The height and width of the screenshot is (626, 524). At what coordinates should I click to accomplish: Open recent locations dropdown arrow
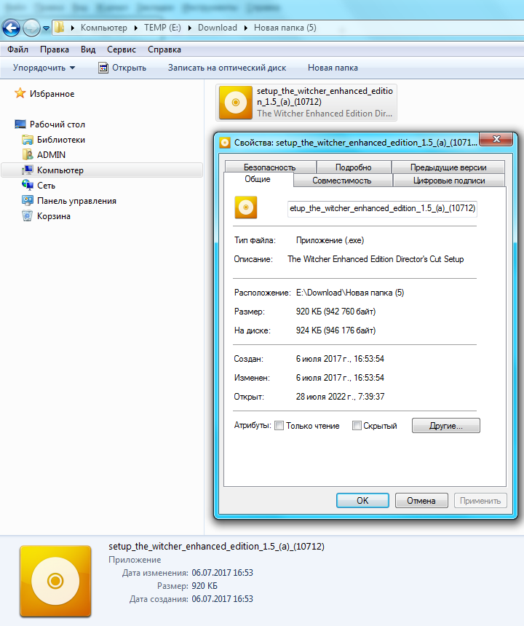click(47, 28)
